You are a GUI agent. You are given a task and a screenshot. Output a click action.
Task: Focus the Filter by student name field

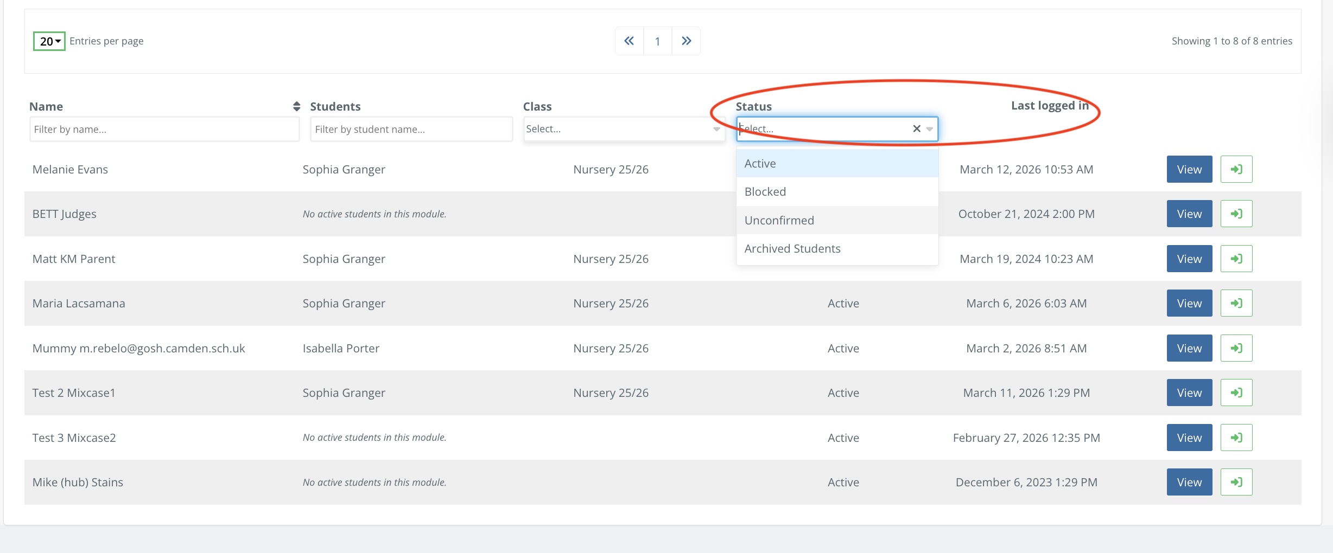(x=411, y=129)
